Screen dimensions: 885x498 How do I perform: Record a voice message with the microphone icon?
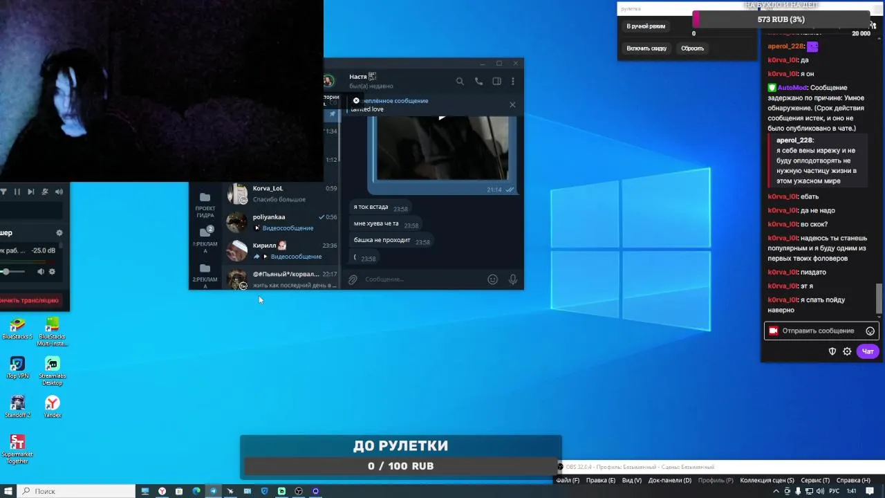[513, 279]
